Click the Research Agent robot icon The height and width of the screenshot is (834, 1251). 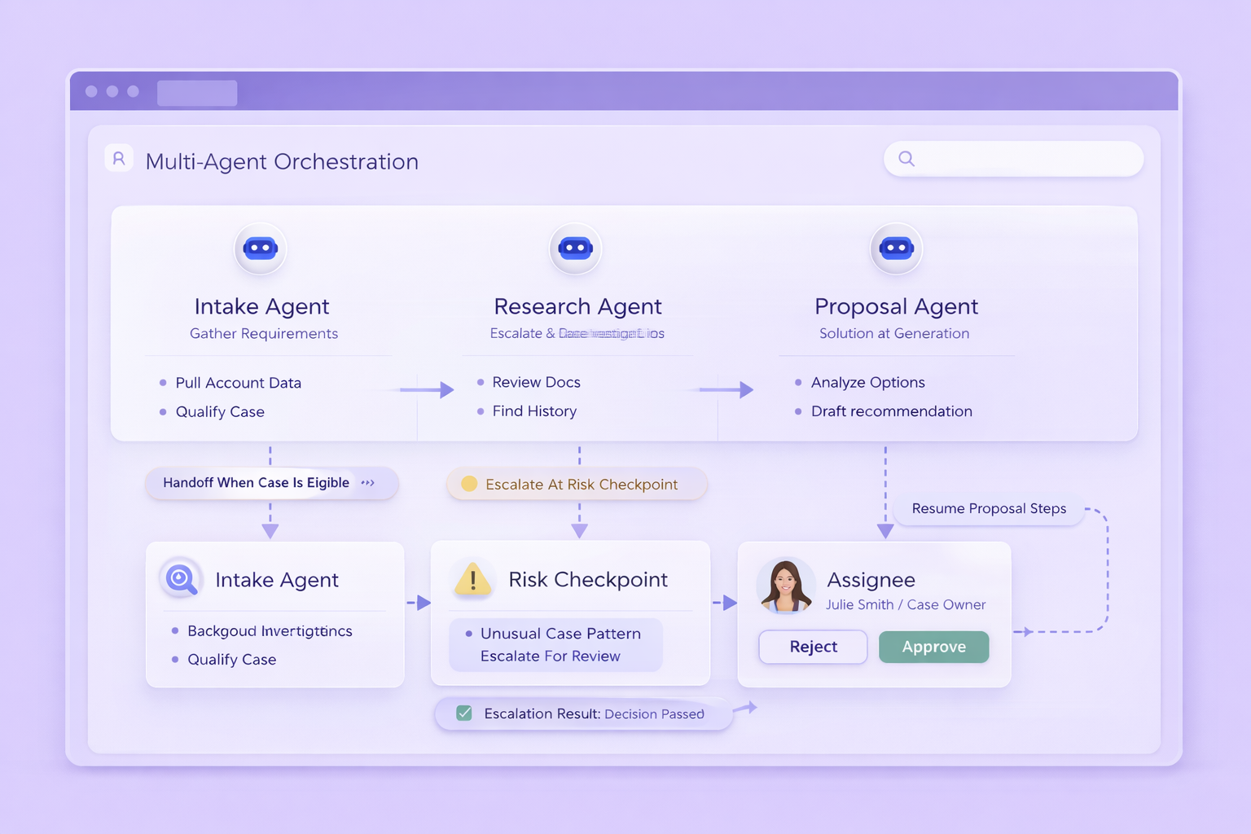[x=576, y=249]
